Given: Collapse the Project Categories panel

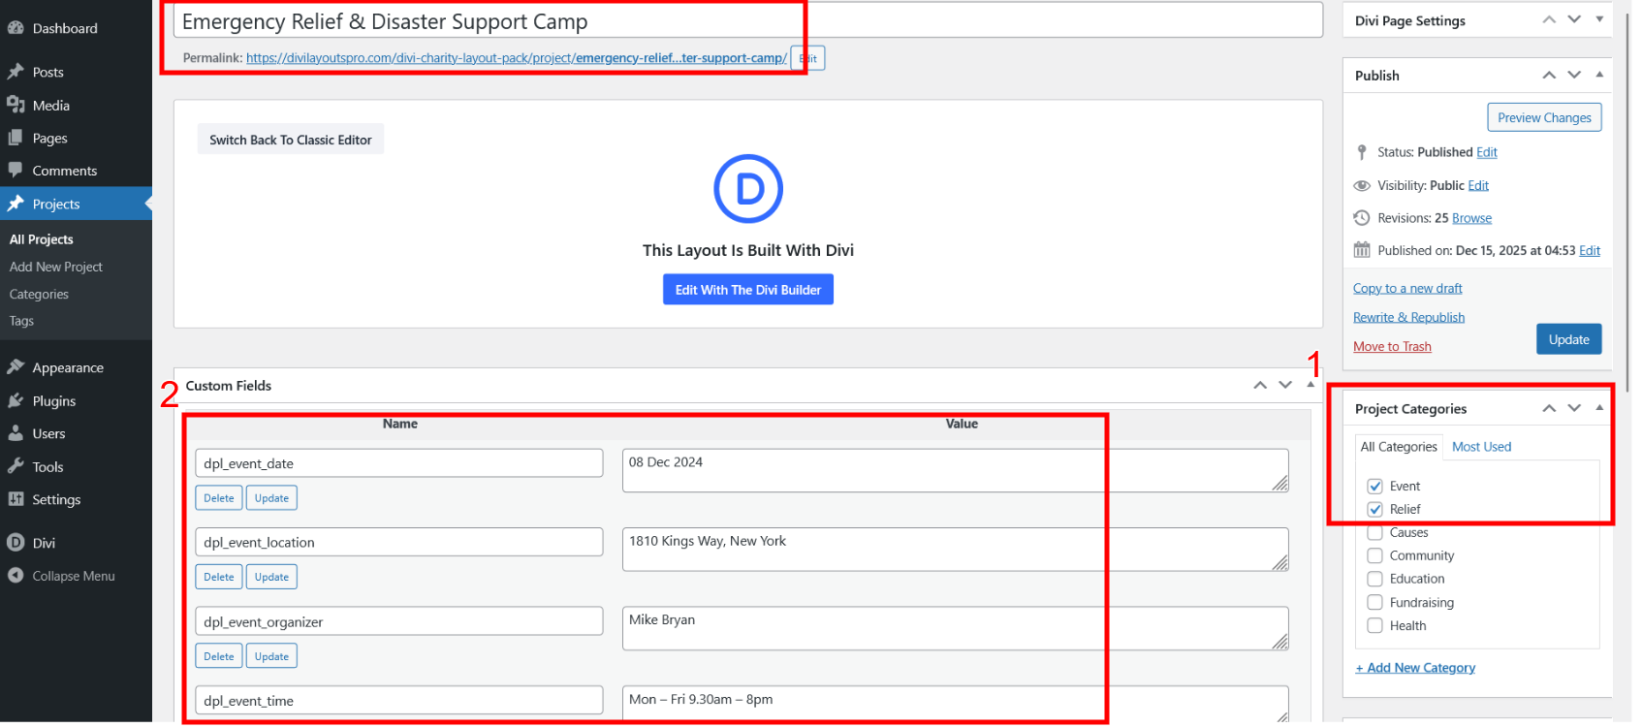Looking at the screenshot, I should (1599, 408).
